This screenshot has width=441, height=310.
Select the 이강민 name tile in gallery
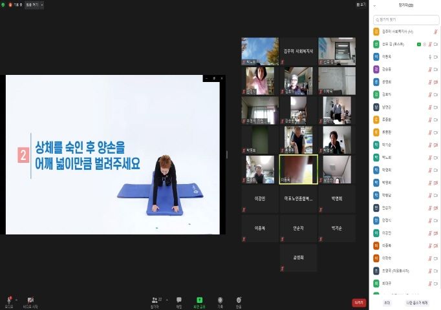coord(260,198)
